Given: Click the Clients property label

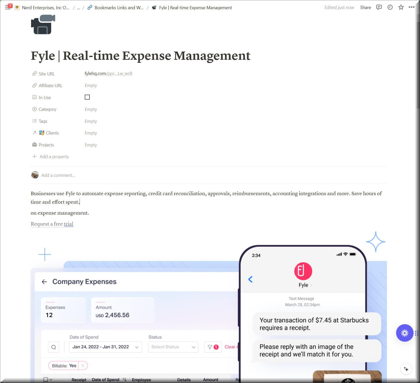Looking at the screenshot, I should coord(52,133).
